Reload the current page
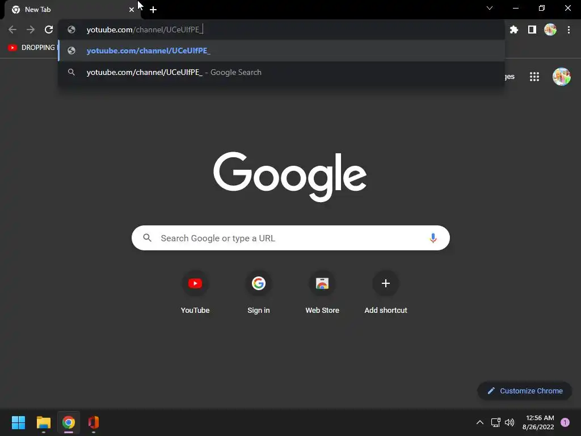The width and height of the screenshot is (581, 436). click(x=49, y=30)
